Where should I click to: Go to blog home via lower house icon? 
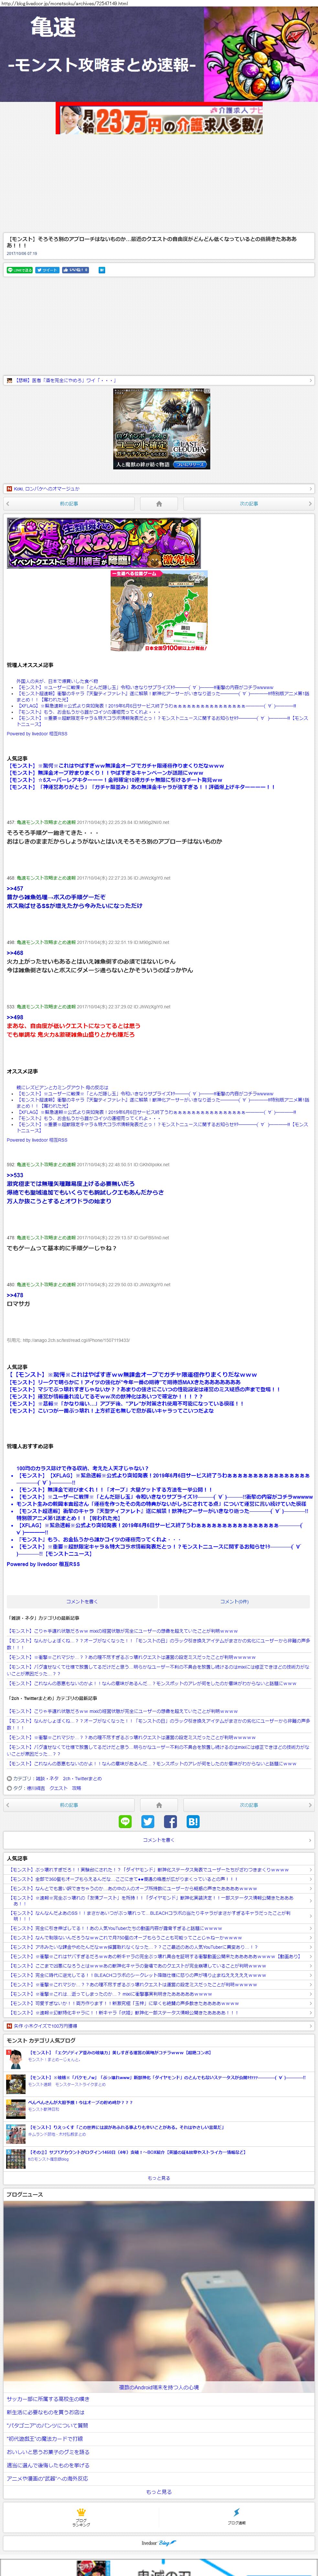coord(159,1805)
